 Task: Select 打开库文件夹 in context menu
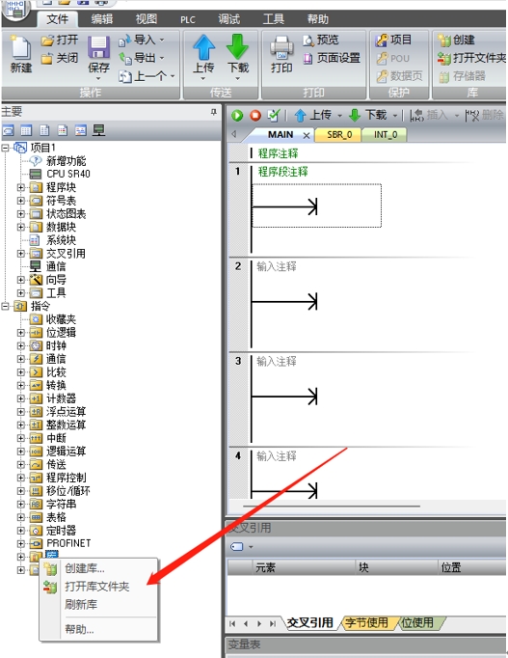click(x=96, y=587)
